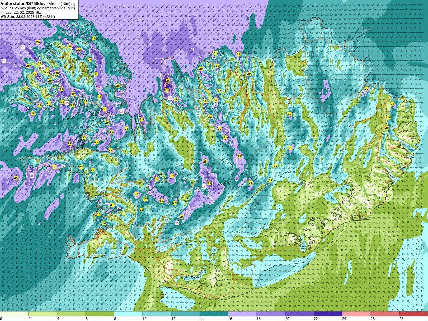
Task: Click the yellow "36" gust label
Action: 168,81
